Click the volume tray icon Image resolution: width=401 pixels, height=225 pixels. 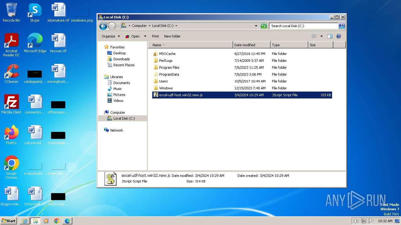click(356, 221)
